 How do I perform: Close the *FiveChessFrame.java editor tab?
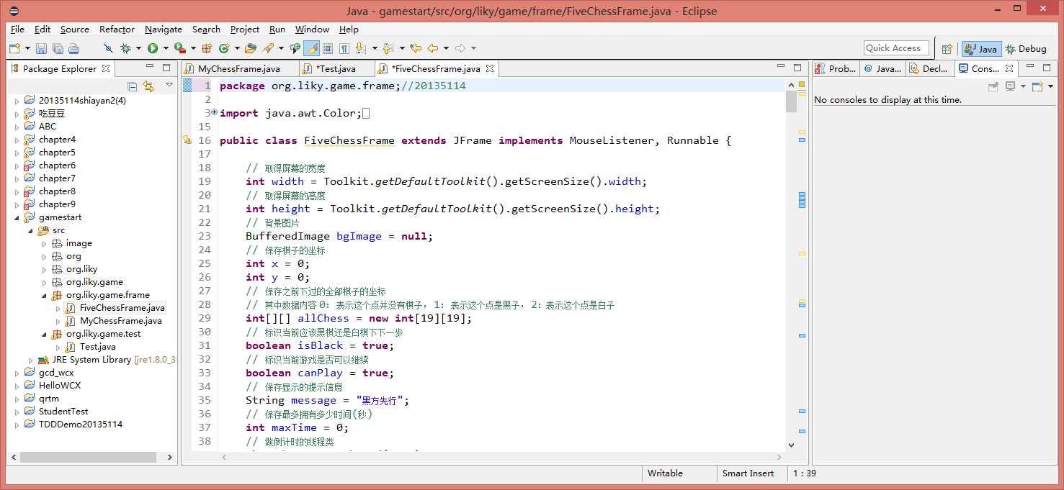[x=490, y=69]
